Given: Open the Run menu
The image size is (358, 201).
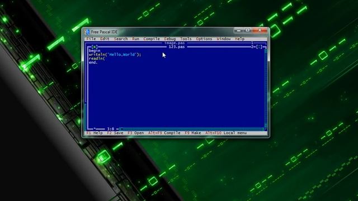Looking at the screenshot, I should (x=135, y=39).
